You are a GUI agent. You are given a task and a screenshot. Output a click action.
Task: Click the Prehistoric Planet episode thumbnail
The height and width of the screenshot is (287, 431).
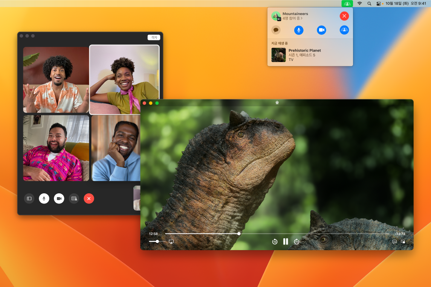click(x=278, y=55)
